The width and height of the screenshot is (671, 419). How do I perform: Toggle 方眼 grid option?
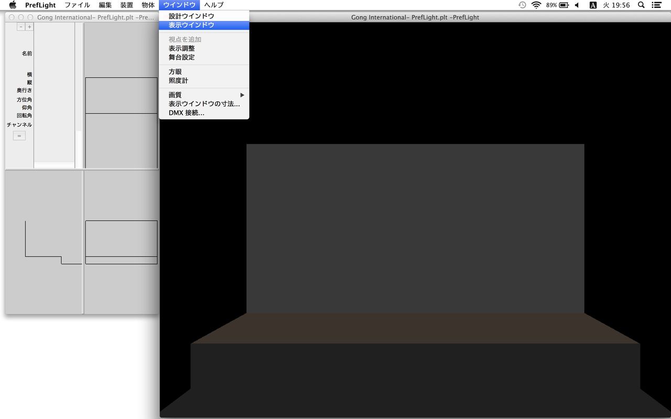pos(204,72)
